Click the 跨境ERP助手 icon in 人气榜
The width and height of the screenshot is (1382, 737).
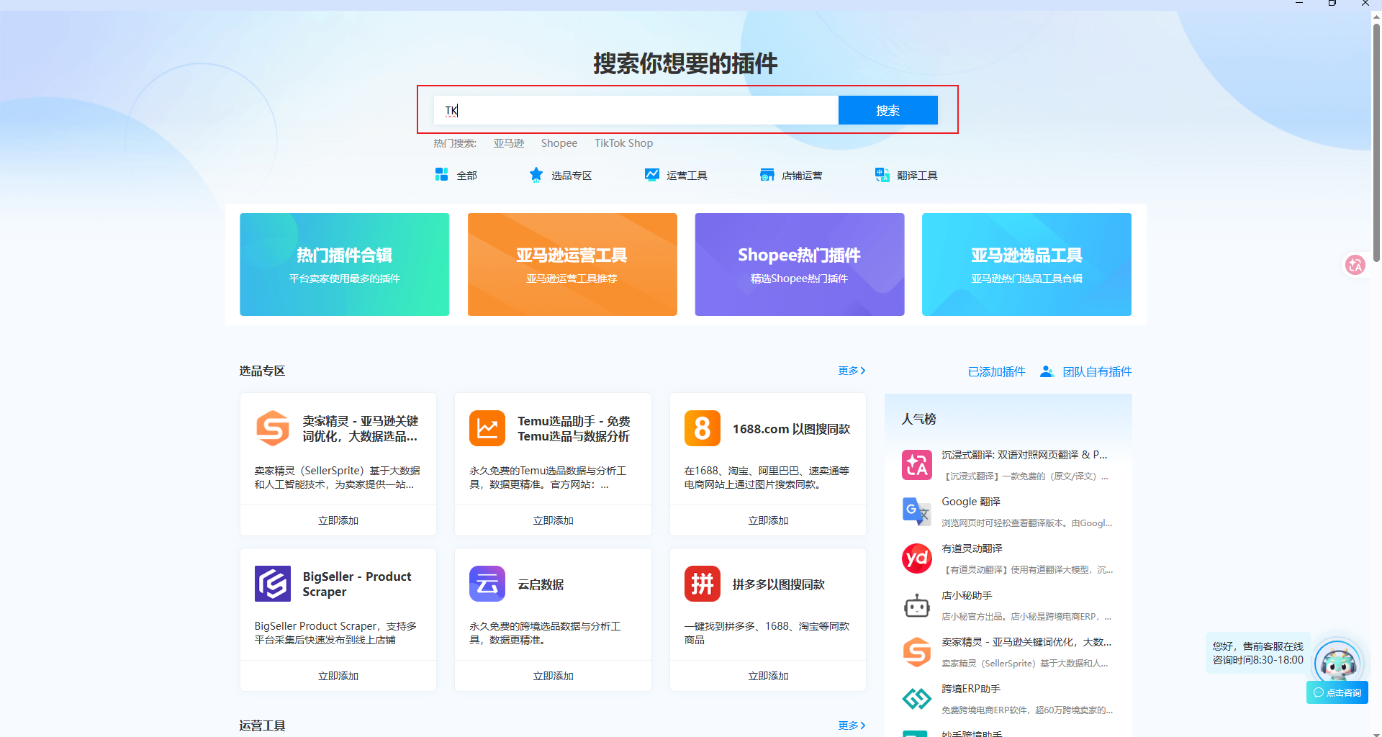917,699
